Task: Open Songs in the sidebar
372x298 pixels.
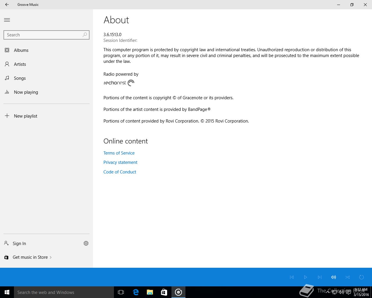Action: coord(46,78)
